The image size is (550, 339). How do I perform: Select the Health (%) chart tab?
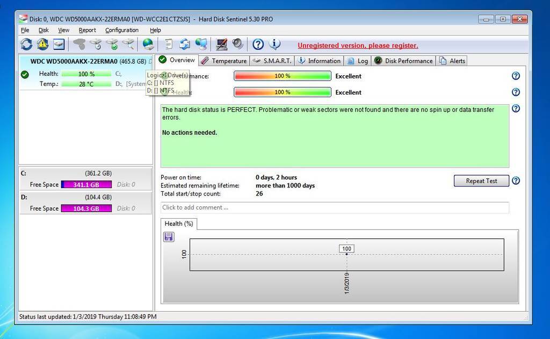179,224
